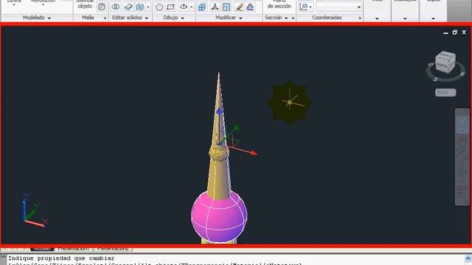Switch to the Presentación1 layout tab
This screenshot has height=265, width=472.
click(74, 249)
